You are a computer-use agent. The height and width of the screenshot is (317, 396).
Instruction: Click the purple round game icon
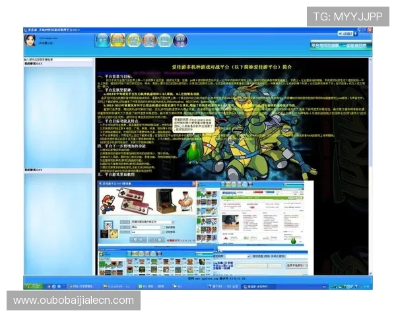tap(181, 41)
